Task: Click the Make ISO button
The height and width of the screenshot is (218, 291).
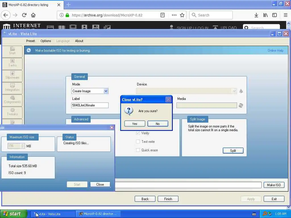Action: tap(274, 185)
